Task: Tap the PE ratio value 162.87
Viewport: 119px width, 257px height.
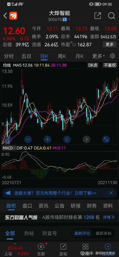Action: 84,45
